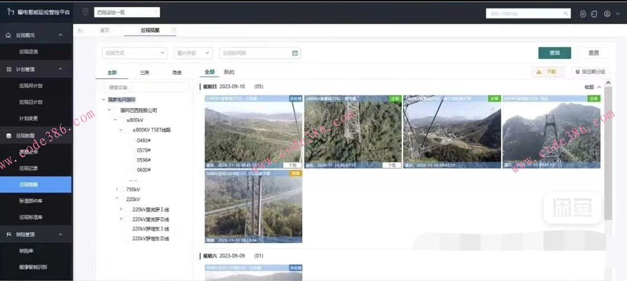Open calendar icon in date range field
This screenshot has height=281, width=627.
(x=295, y=53)
